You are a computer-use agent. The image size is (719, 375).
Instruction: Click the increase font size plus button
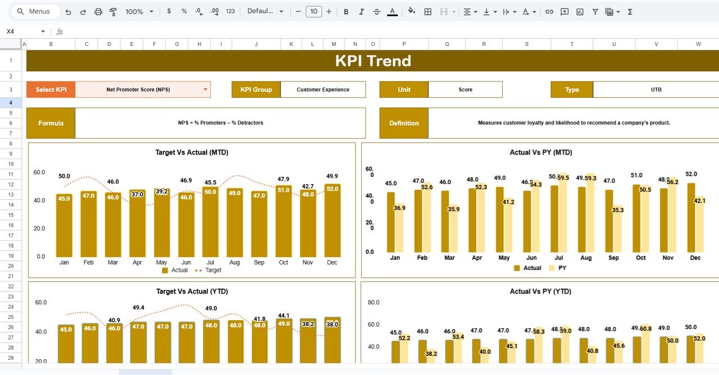pyautogui.click(x=329, y=12)
